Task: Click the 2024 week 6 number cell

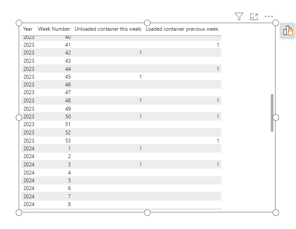Action: (69, 188)
